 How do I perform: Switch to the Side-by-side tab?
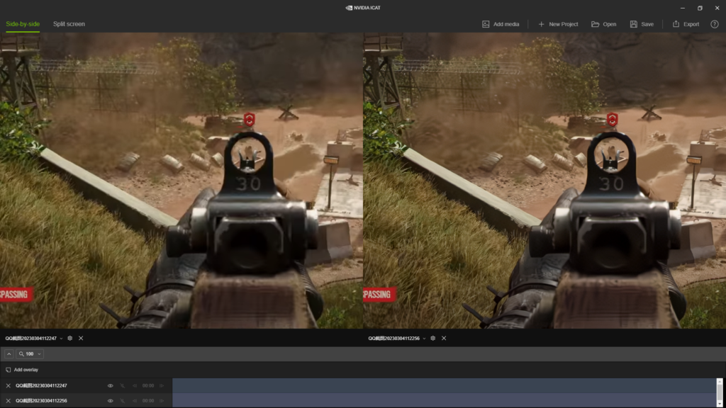click(x=23, y=24)
